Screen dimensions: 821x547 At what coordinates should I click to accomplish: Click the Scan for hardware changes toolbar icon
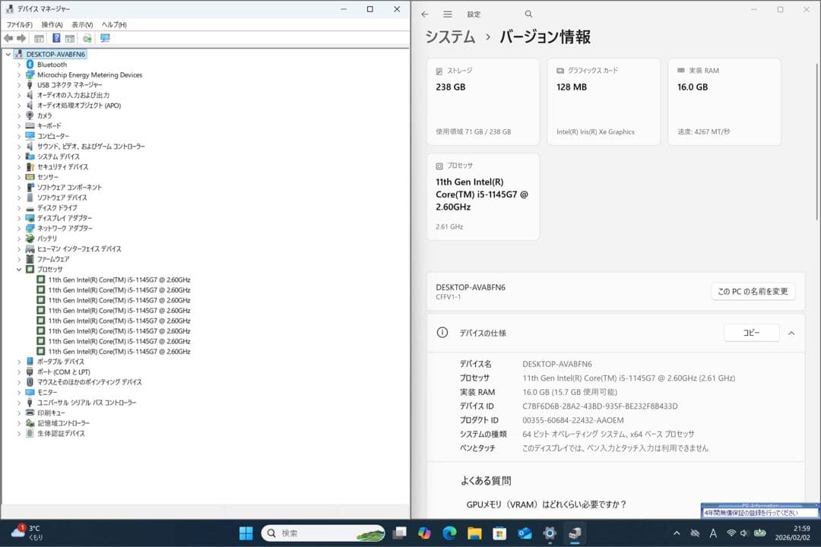pos(87,38)
